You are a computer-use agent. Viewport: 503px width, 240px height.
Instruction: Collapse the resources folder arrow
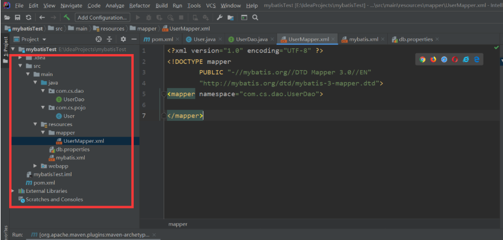tap(35, 124)
